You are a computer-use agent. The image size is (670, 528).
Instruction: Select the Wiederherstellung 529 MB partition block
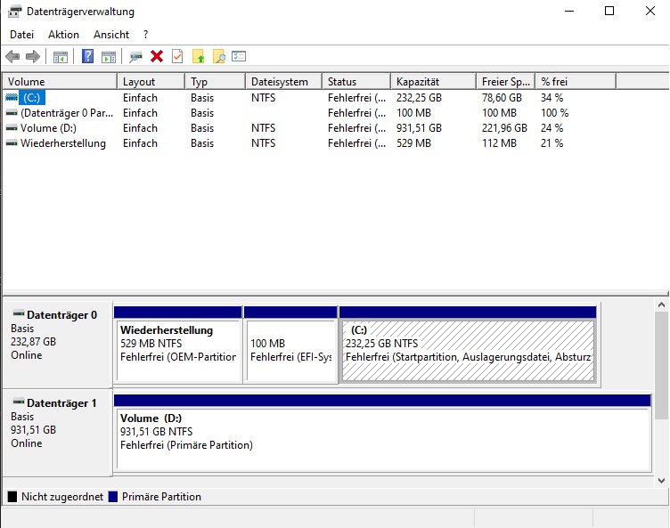[178, 345]
